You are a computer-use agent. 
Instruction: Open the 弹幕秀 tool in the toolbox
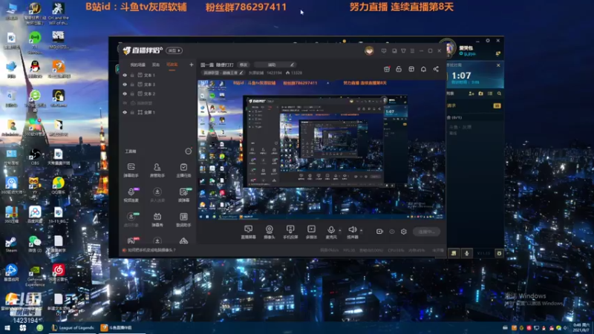(x=157, y=219)
